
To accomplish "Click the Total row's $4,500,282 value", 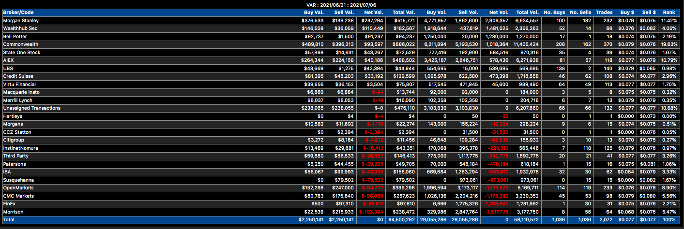I will [x=401, y=220].
